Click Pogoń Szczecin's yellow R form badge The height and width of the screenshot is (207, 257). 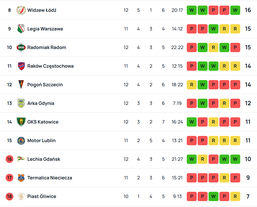191,85
